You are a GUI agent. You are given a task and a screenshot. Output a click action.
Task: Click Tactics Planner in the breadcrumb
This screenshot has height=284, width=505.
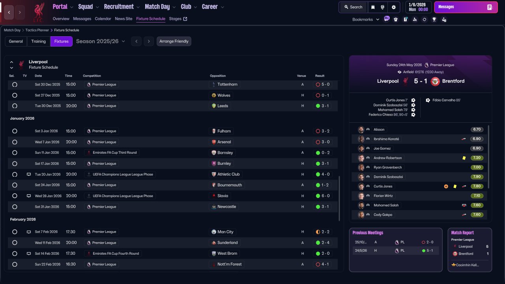pos(37,30)
